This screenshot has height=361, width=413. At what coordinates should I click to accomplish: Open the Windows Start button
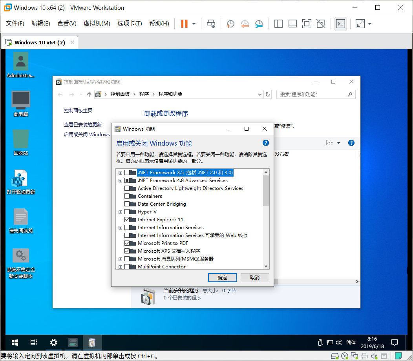pyautogui.click(x=15, y=343)
